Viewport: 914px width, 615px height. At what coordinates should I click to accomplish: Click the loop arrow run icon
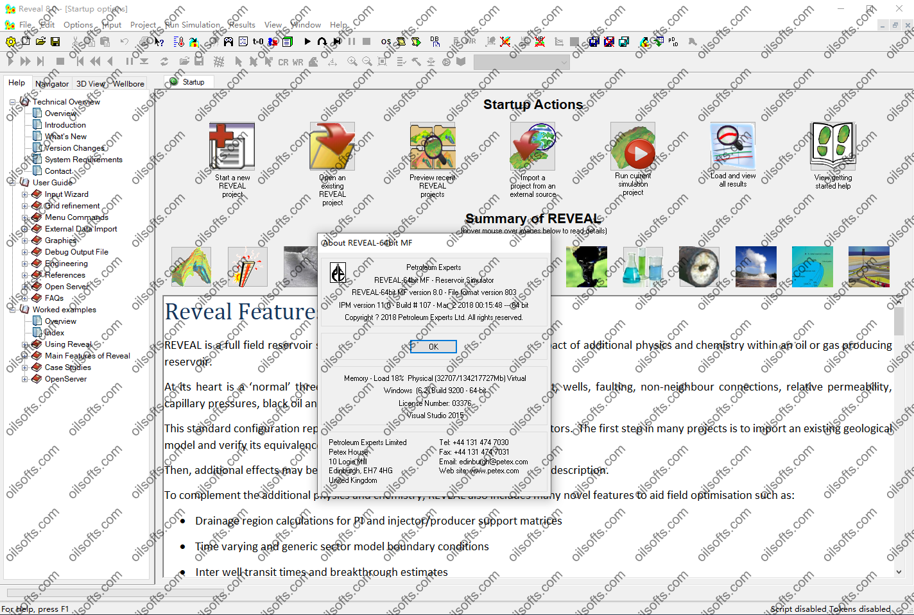(322, 42)
